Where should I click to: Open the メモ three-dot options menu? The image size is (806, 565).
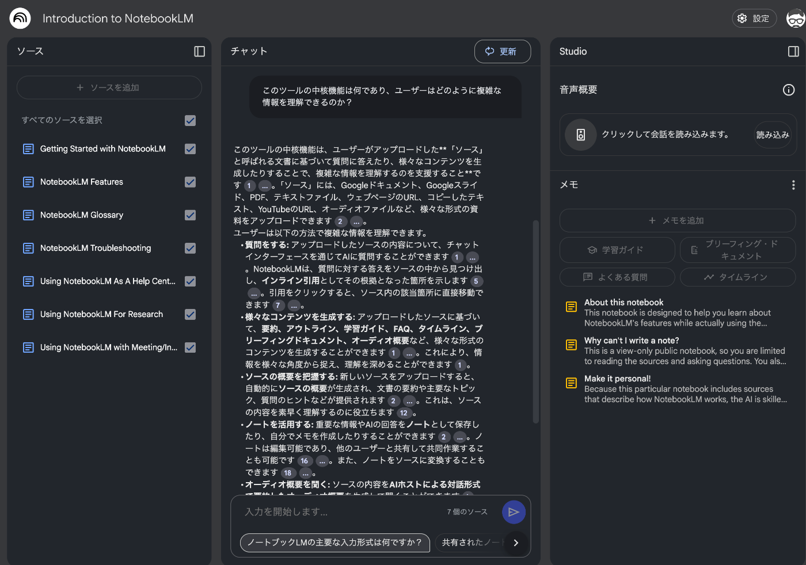click(793, 185)
